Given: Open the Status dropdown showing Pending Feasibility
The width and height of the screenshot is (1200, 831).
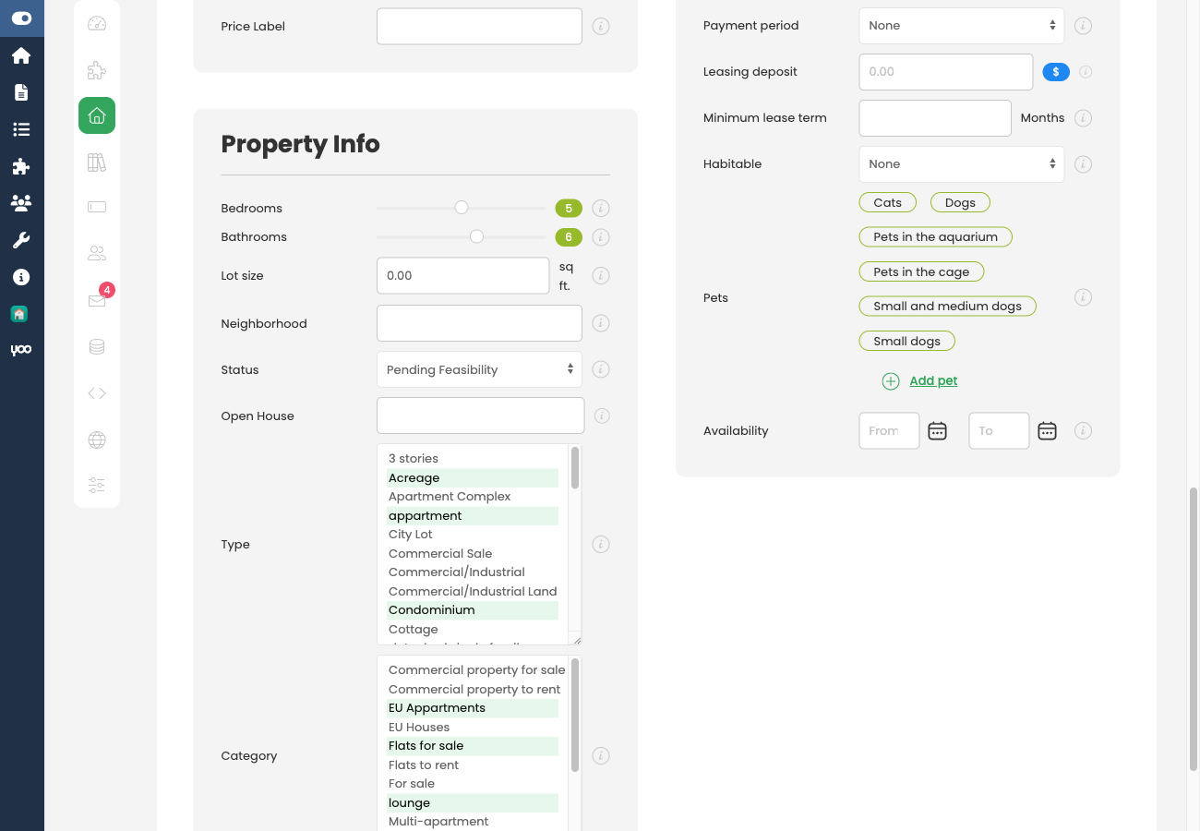Looking at the screenshot, I should click(x=479, y=369).
